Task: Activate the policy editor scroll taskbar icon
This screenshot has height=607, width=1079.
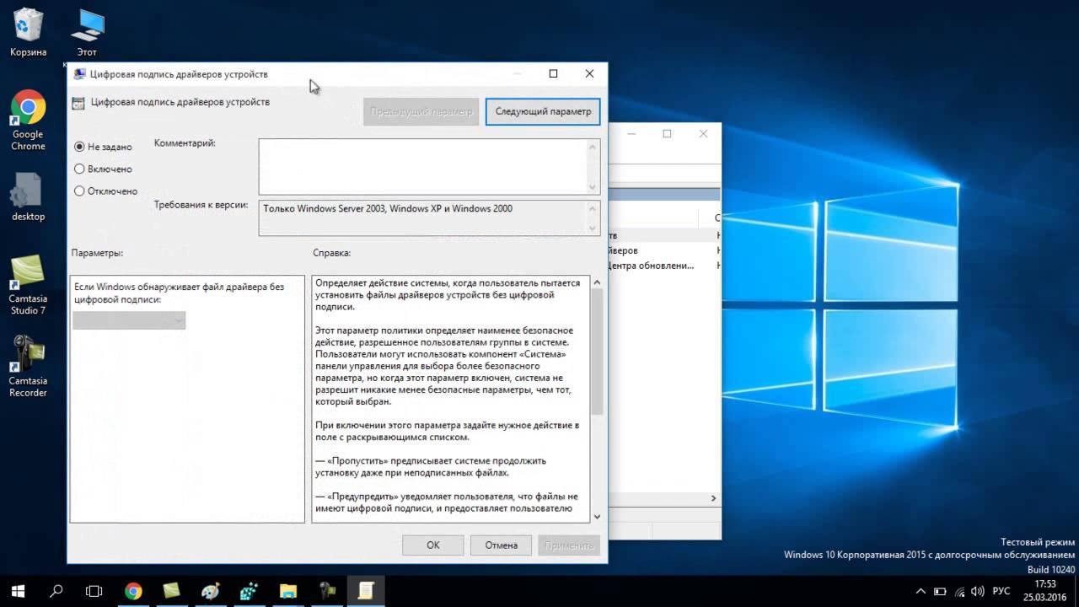Action: click(366, 591)
